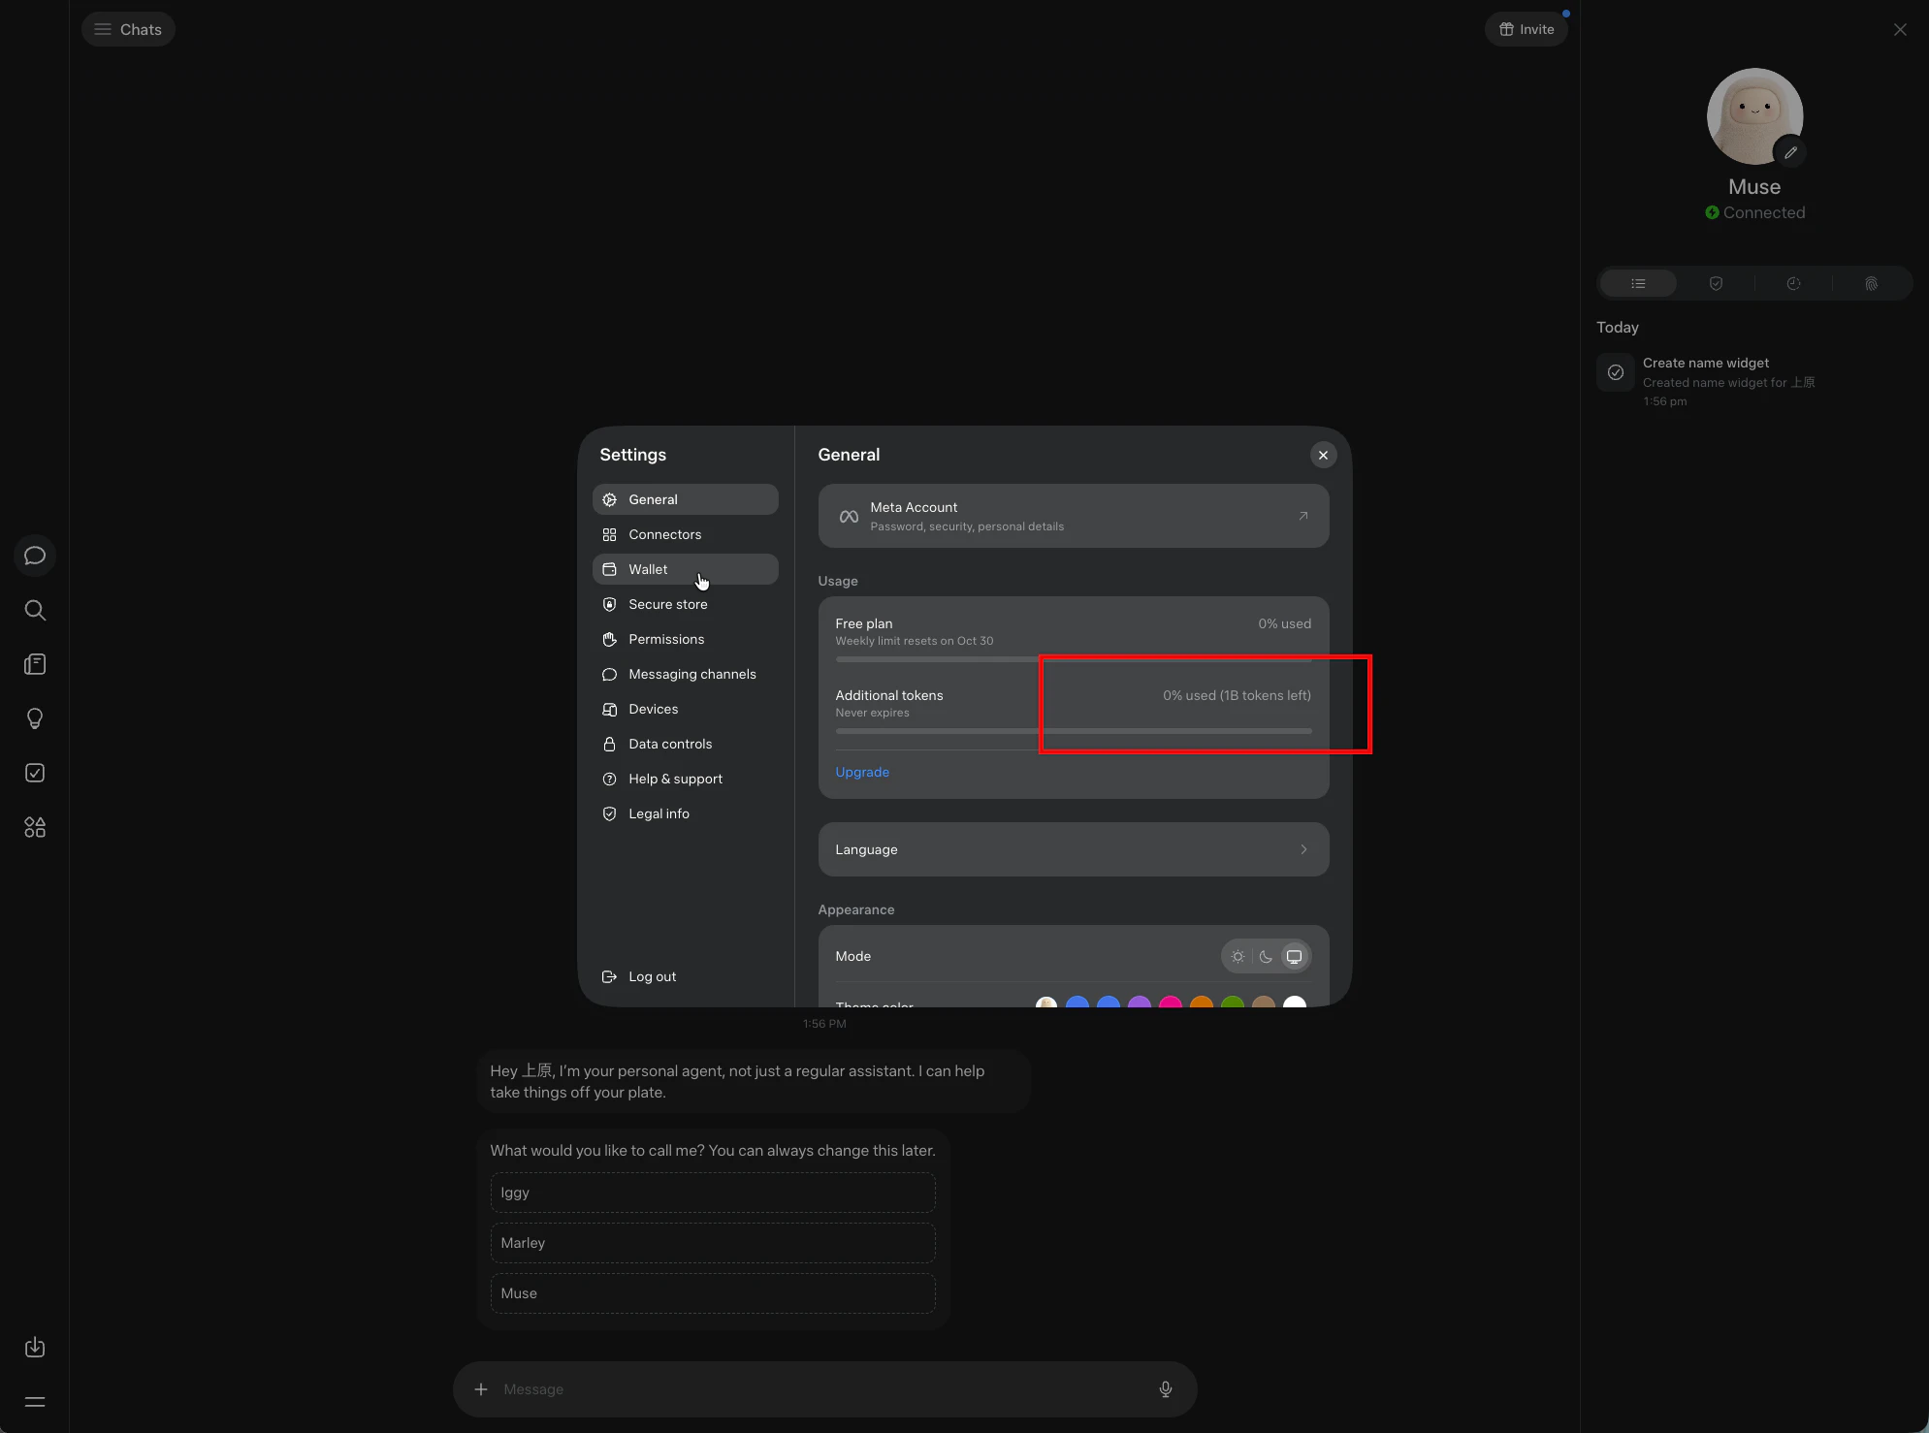Open the checkbox tasks icon in left sidebar
The width and height of the screenshot is (1929, 1433).
coord(35,773)
